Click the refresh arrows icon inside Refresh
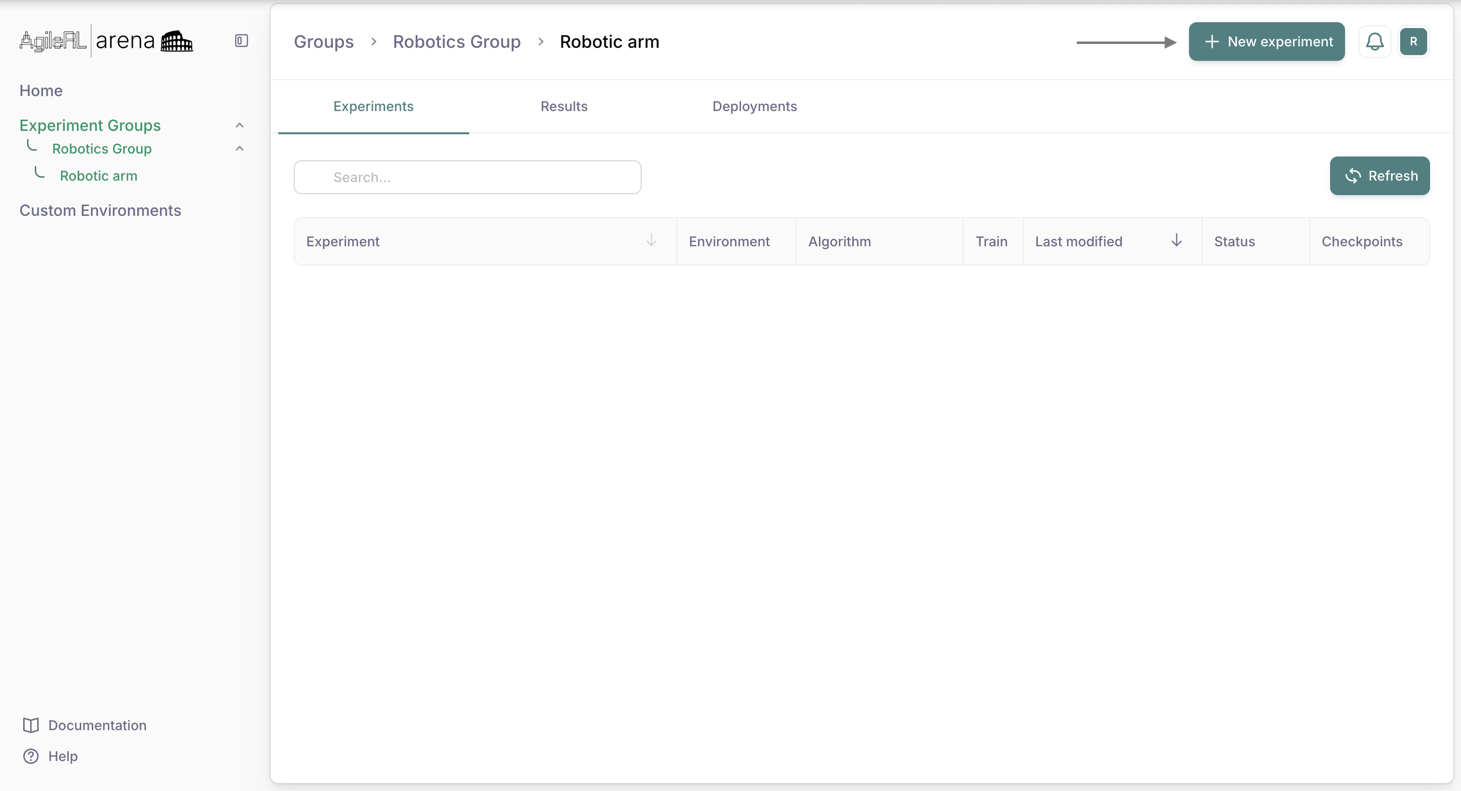The image size is (1461, 791). (x=1353, y=176)
